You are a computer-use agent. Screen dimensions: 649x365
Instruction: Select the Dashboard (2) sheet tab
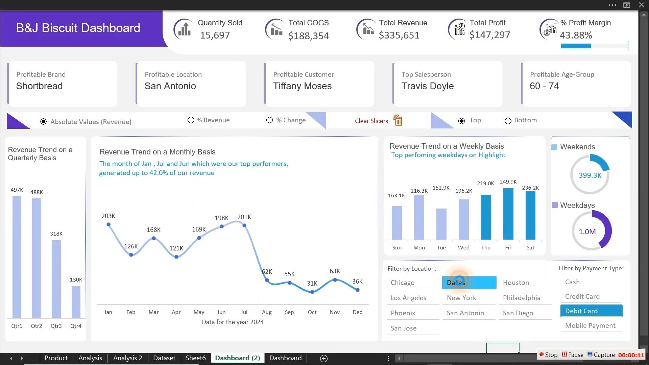coord(238,358)
